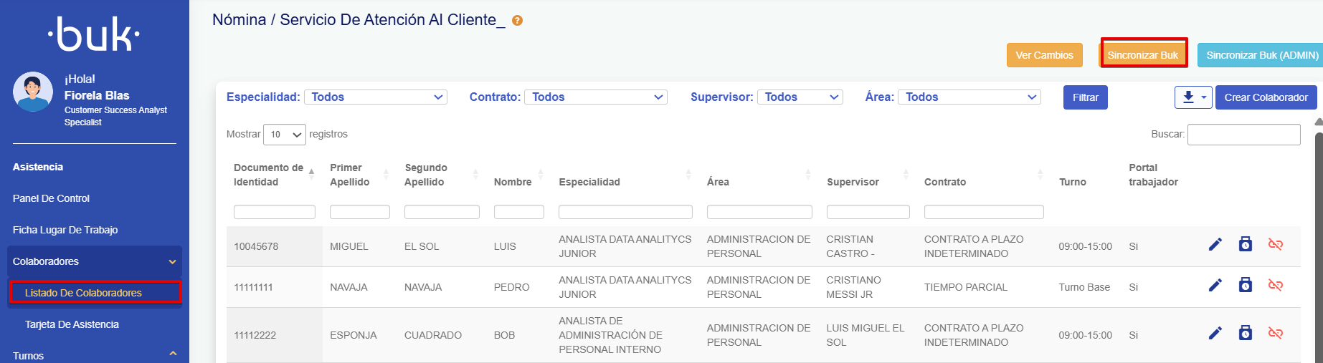Click the edit pencil for ESPONJA row

coord(1215,333)
